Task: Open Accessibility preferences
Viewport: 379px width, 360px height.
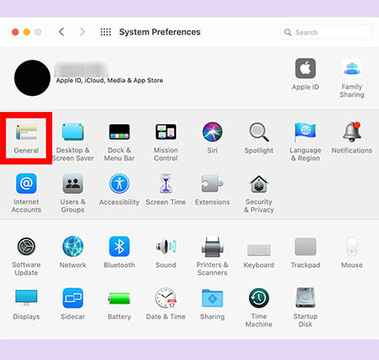Action: pyautogui.click(x=120, y=190)
